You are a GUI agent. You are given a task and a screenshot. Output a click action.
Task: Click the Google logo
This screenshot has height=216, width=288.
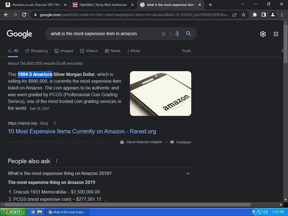click(x=19, y=34)
